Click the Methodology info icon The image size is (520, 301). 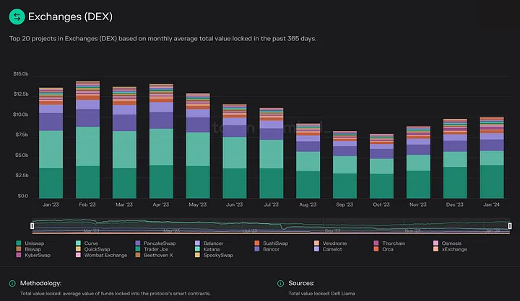point(12,284)
